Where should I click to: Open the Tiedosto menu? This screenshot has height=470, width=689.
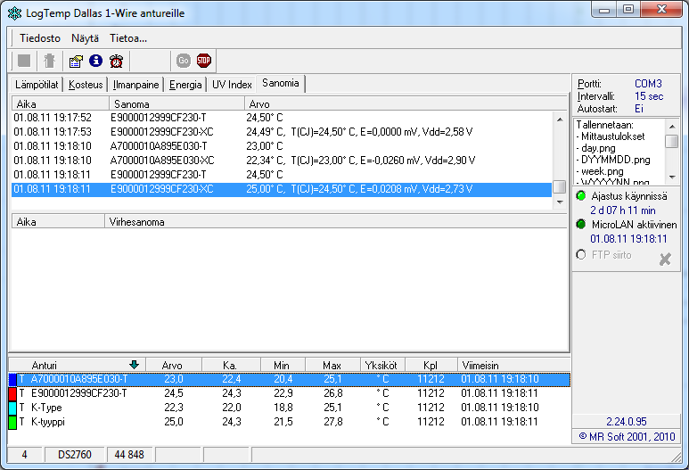[x=40, y=38]
